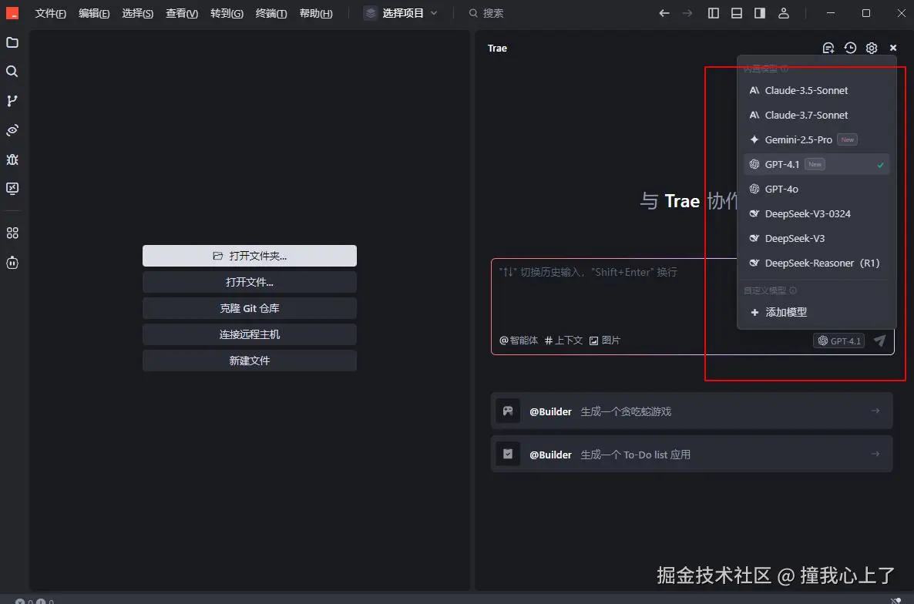Open the Source Control branch icon
The image size is (914, 604).
[12, 101]
